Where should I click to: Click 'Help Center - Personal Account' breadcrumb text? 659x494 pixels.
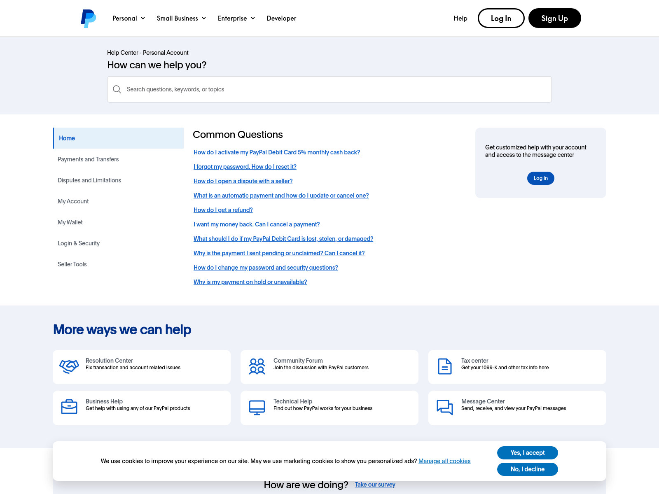click(148, 53)
